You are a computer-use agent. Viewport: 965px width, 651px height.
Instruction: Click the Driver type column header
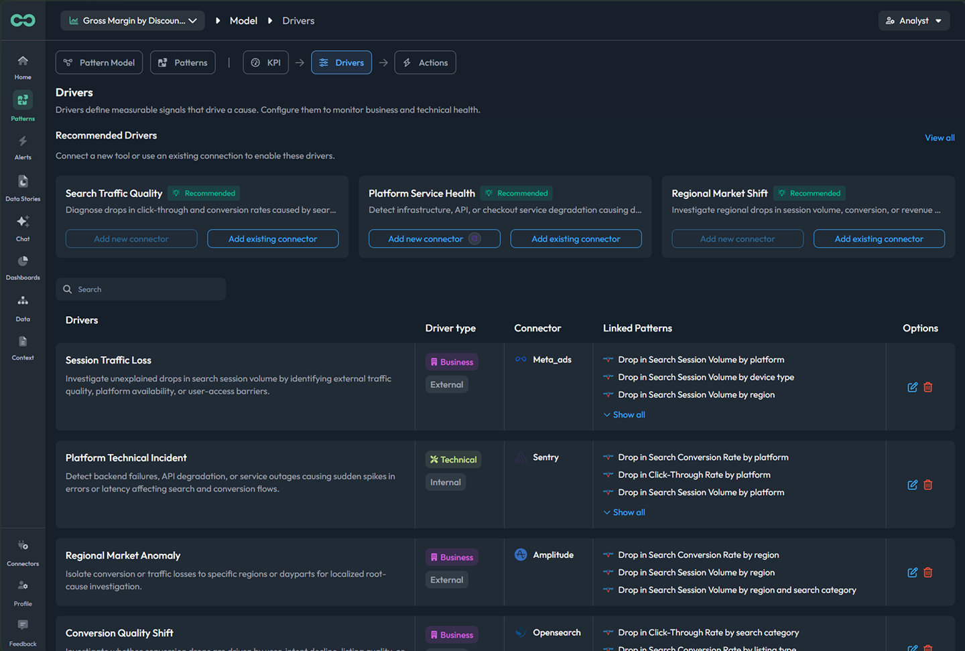450,328
